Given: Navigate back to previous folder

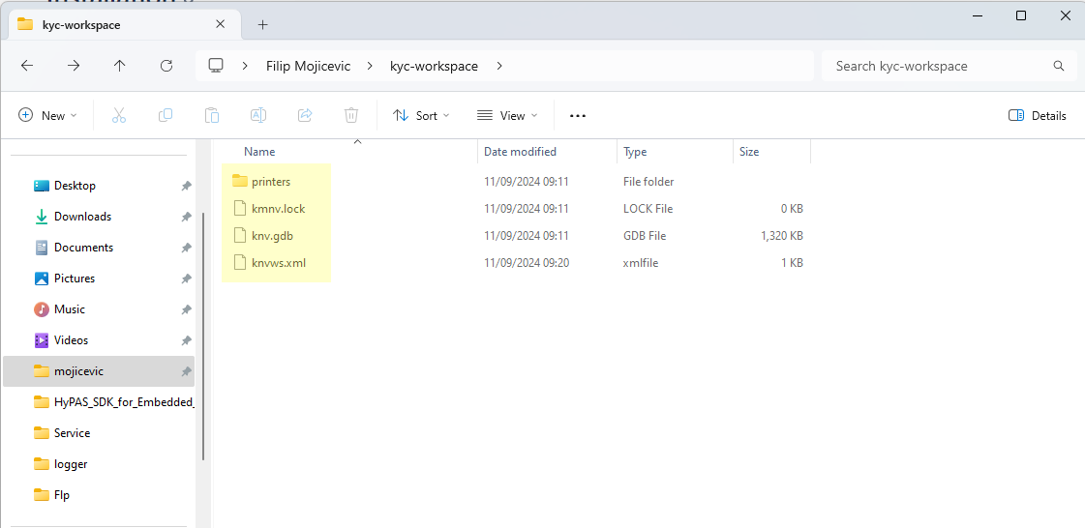Looking at the screenshot, I should [27, 66].
